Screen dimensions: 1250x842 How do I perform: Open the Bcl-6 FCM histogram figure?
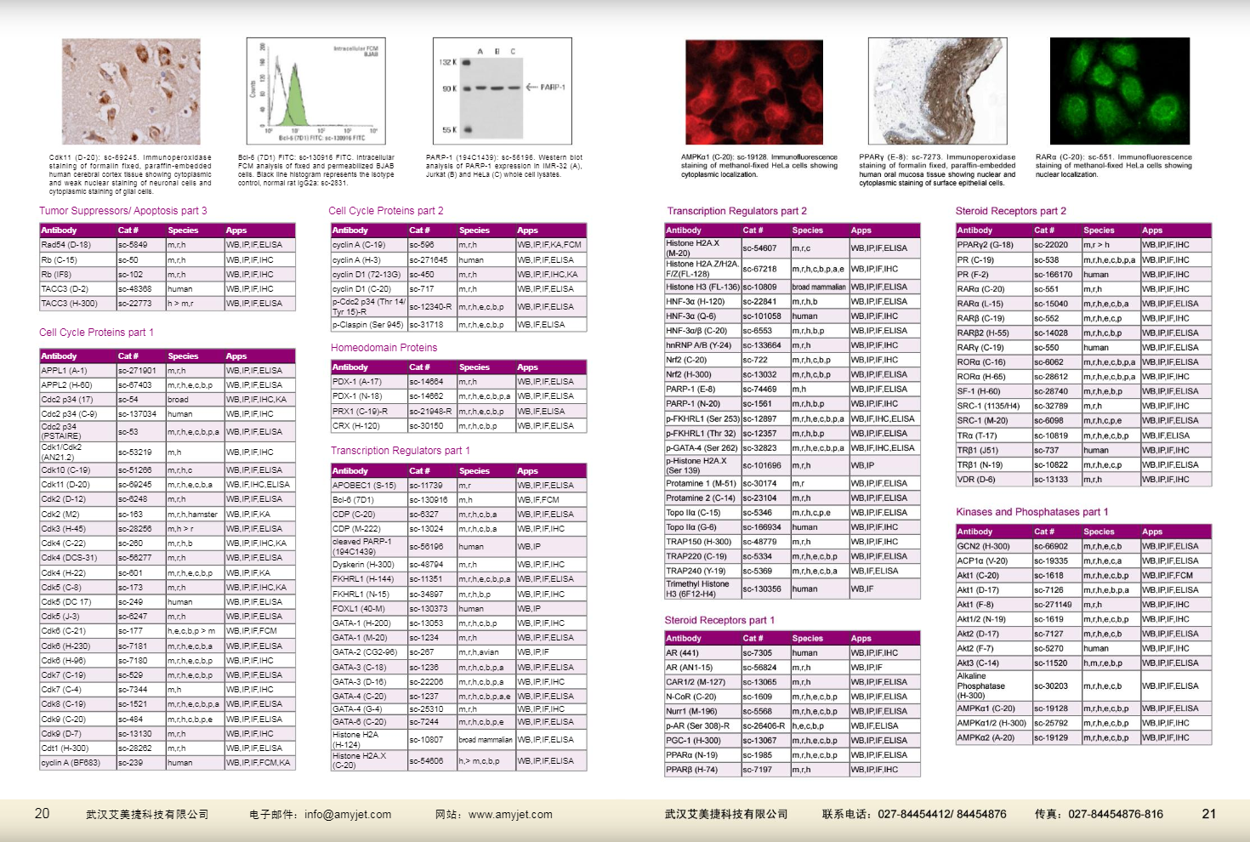pos(315,91)
